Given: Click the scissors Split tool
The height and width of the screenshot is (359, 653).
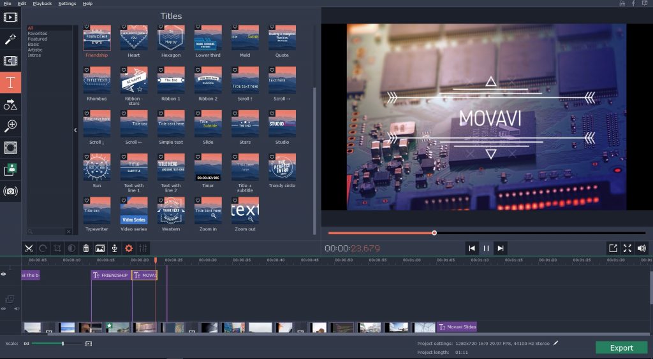Looking at the screenshot, I should tap(29, 248).
